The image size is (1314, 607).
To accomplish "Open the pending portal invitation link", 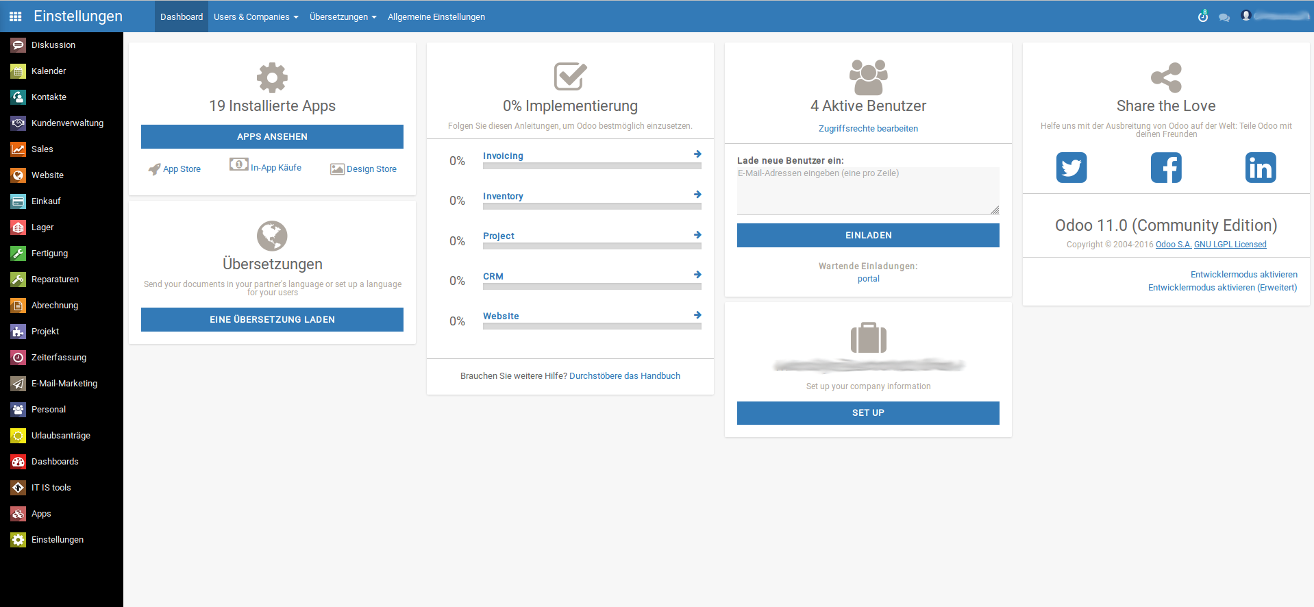I will coord(868,279).
